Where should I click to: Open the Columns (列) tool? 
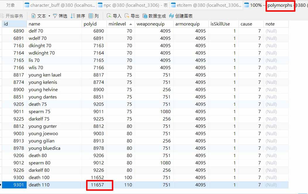click(93, 16)
